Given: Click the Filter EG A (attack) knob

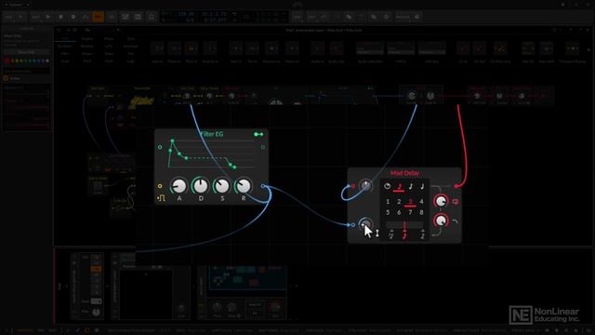Looking at the screenshot, I should tap(178, 186).
